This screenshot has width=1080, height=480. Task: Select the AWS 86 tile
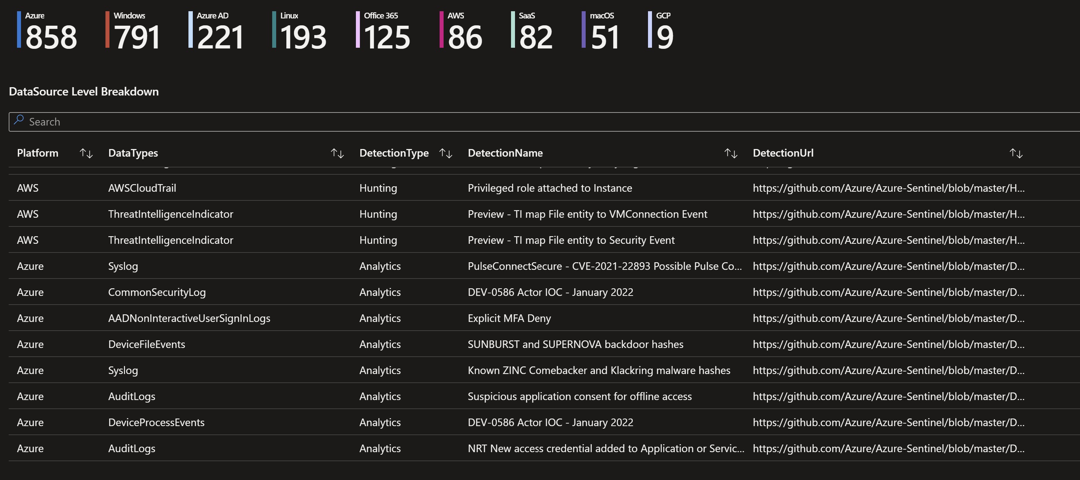coord(461,30)
